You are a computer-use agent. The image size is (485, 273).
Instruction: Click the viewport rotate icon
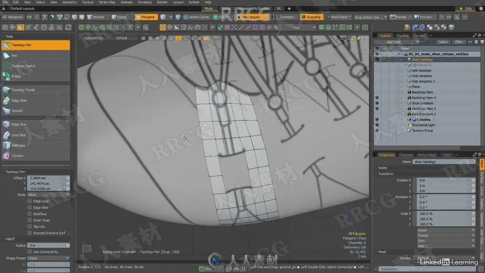[x=342, y=38]
